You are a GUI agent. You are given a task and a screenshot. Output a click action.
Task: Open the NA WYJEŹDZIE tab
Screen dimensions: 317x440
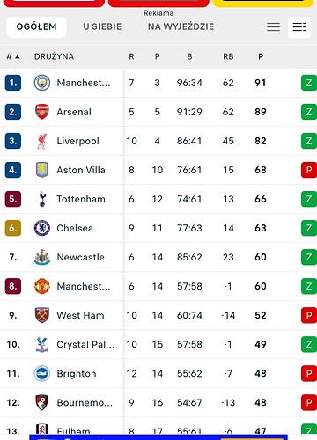click(181, 27)
